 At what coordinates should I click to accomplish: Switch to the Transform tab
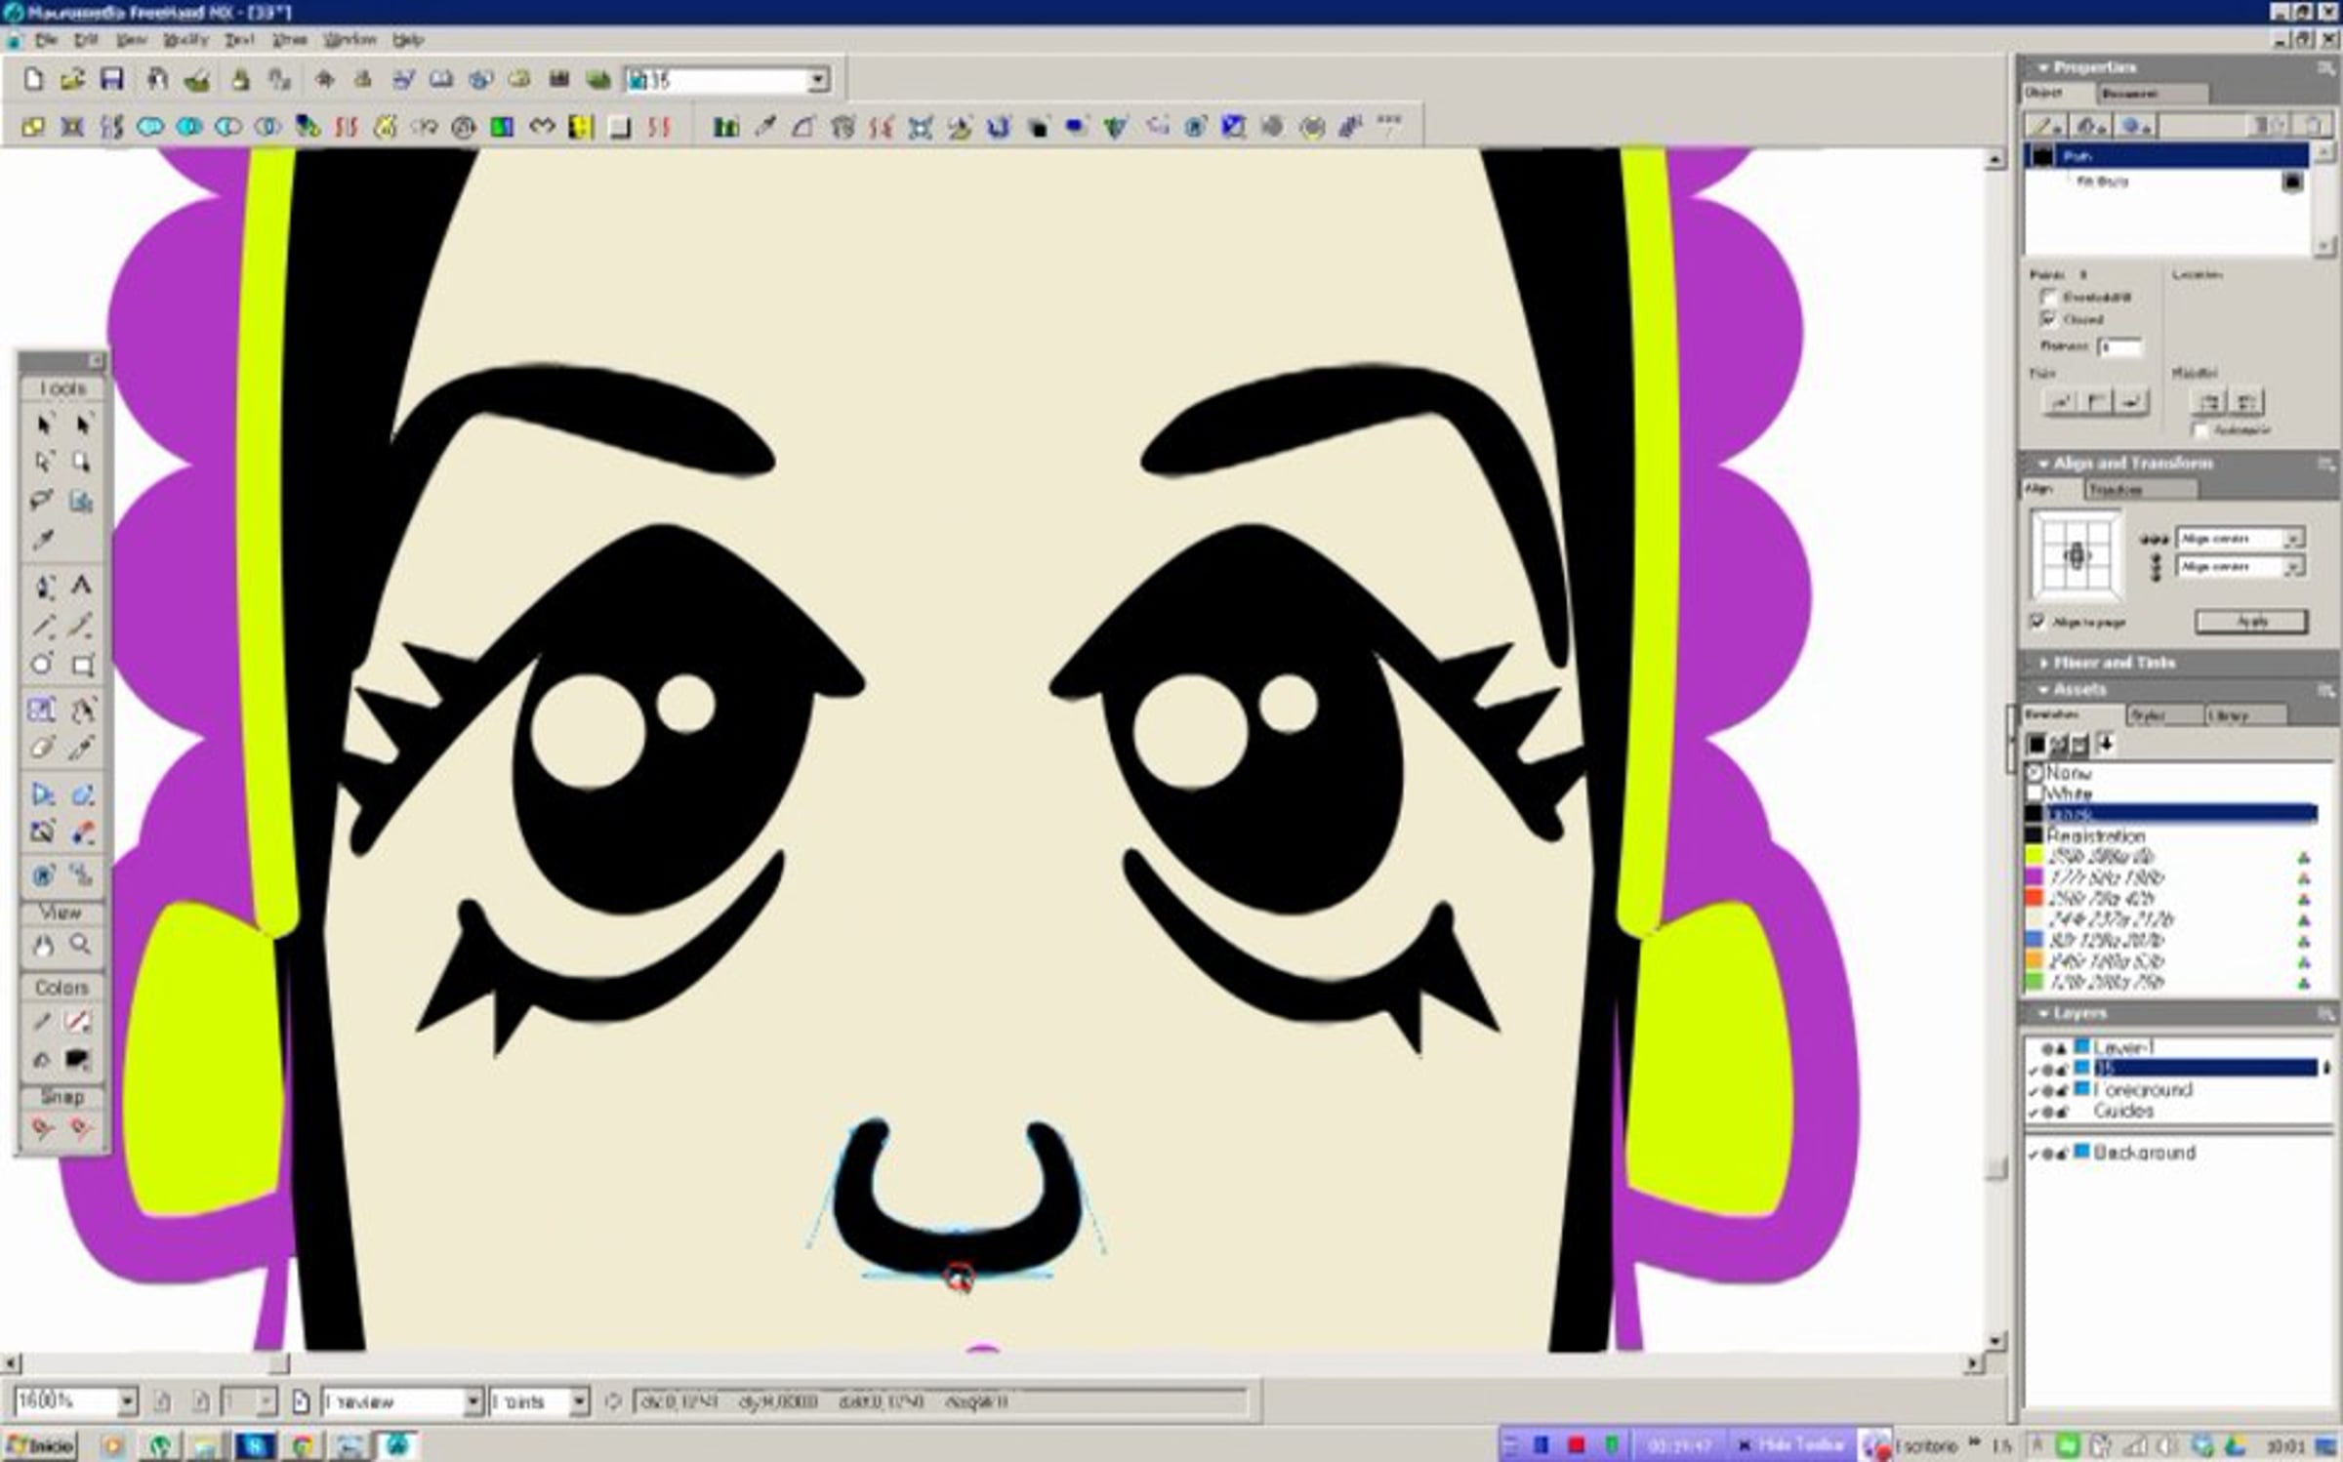point(2116,489)
